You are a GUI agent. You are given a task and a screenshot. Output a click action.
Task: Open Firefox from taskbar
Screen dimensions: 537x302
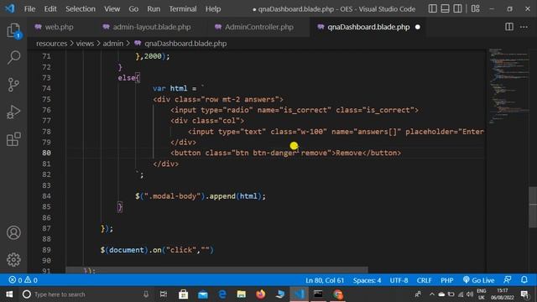(261, 294)
